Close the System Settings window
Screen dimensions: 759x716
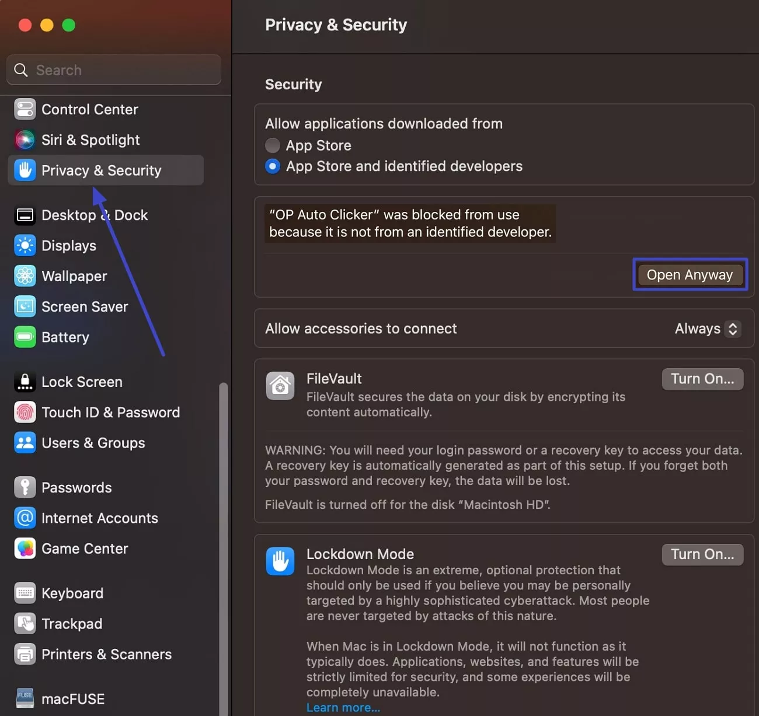(x=25, y=25)
